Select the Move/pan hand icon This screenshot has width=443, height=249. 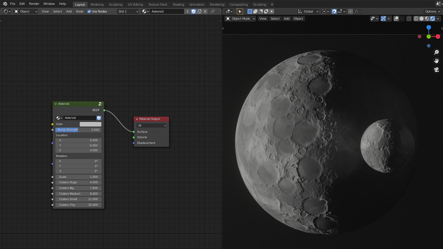pos(436,60)
